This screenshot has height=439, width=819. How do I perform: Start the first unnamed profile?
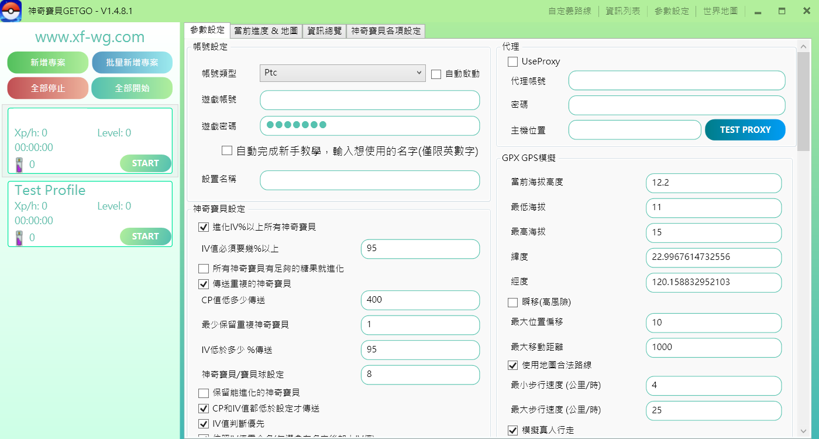point(146,163)
